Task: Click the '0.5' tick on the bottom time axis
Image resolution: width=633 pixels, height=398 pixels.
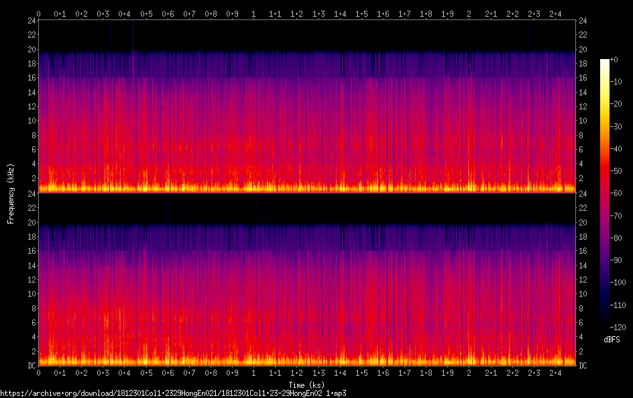Action: [146, 373]
